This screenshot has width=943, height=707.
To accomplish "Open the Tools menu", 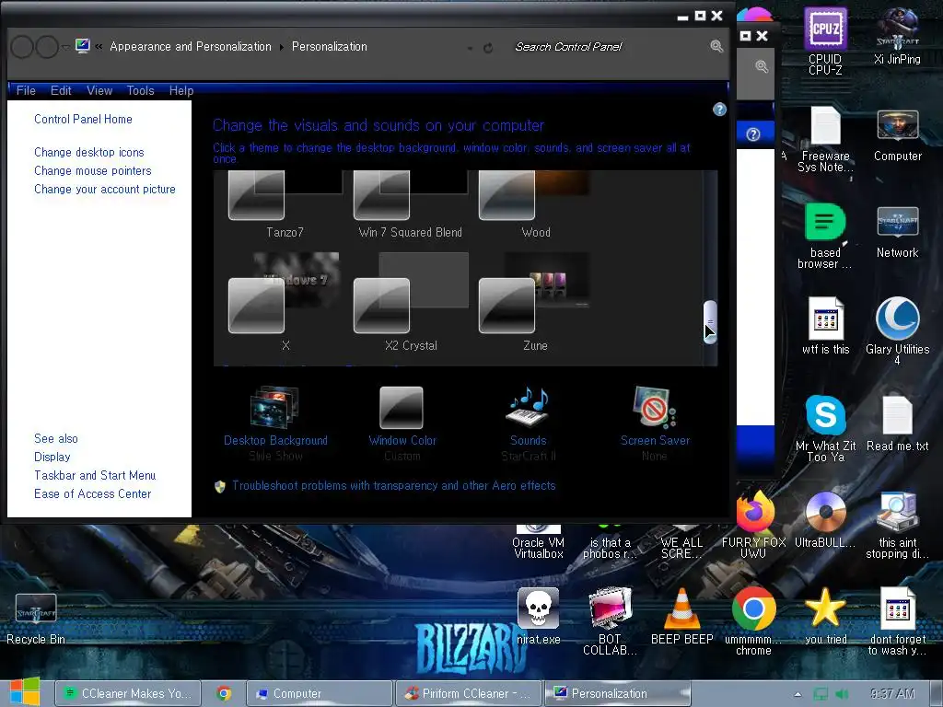I will [x=140, y=91].
